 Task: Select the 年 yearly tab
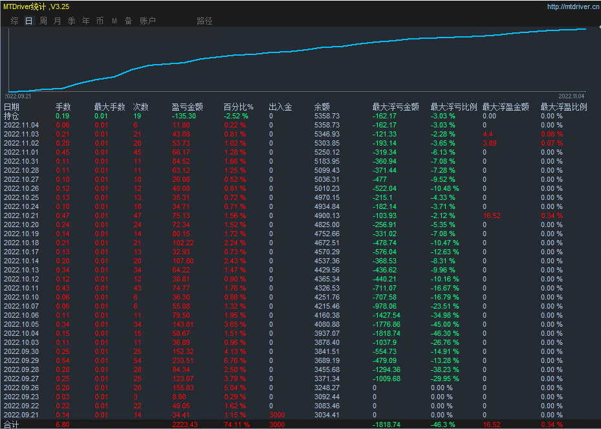tap(85, 21)
